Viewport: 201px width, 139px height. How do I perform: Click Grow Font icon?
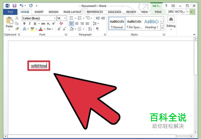coord(59,29)
